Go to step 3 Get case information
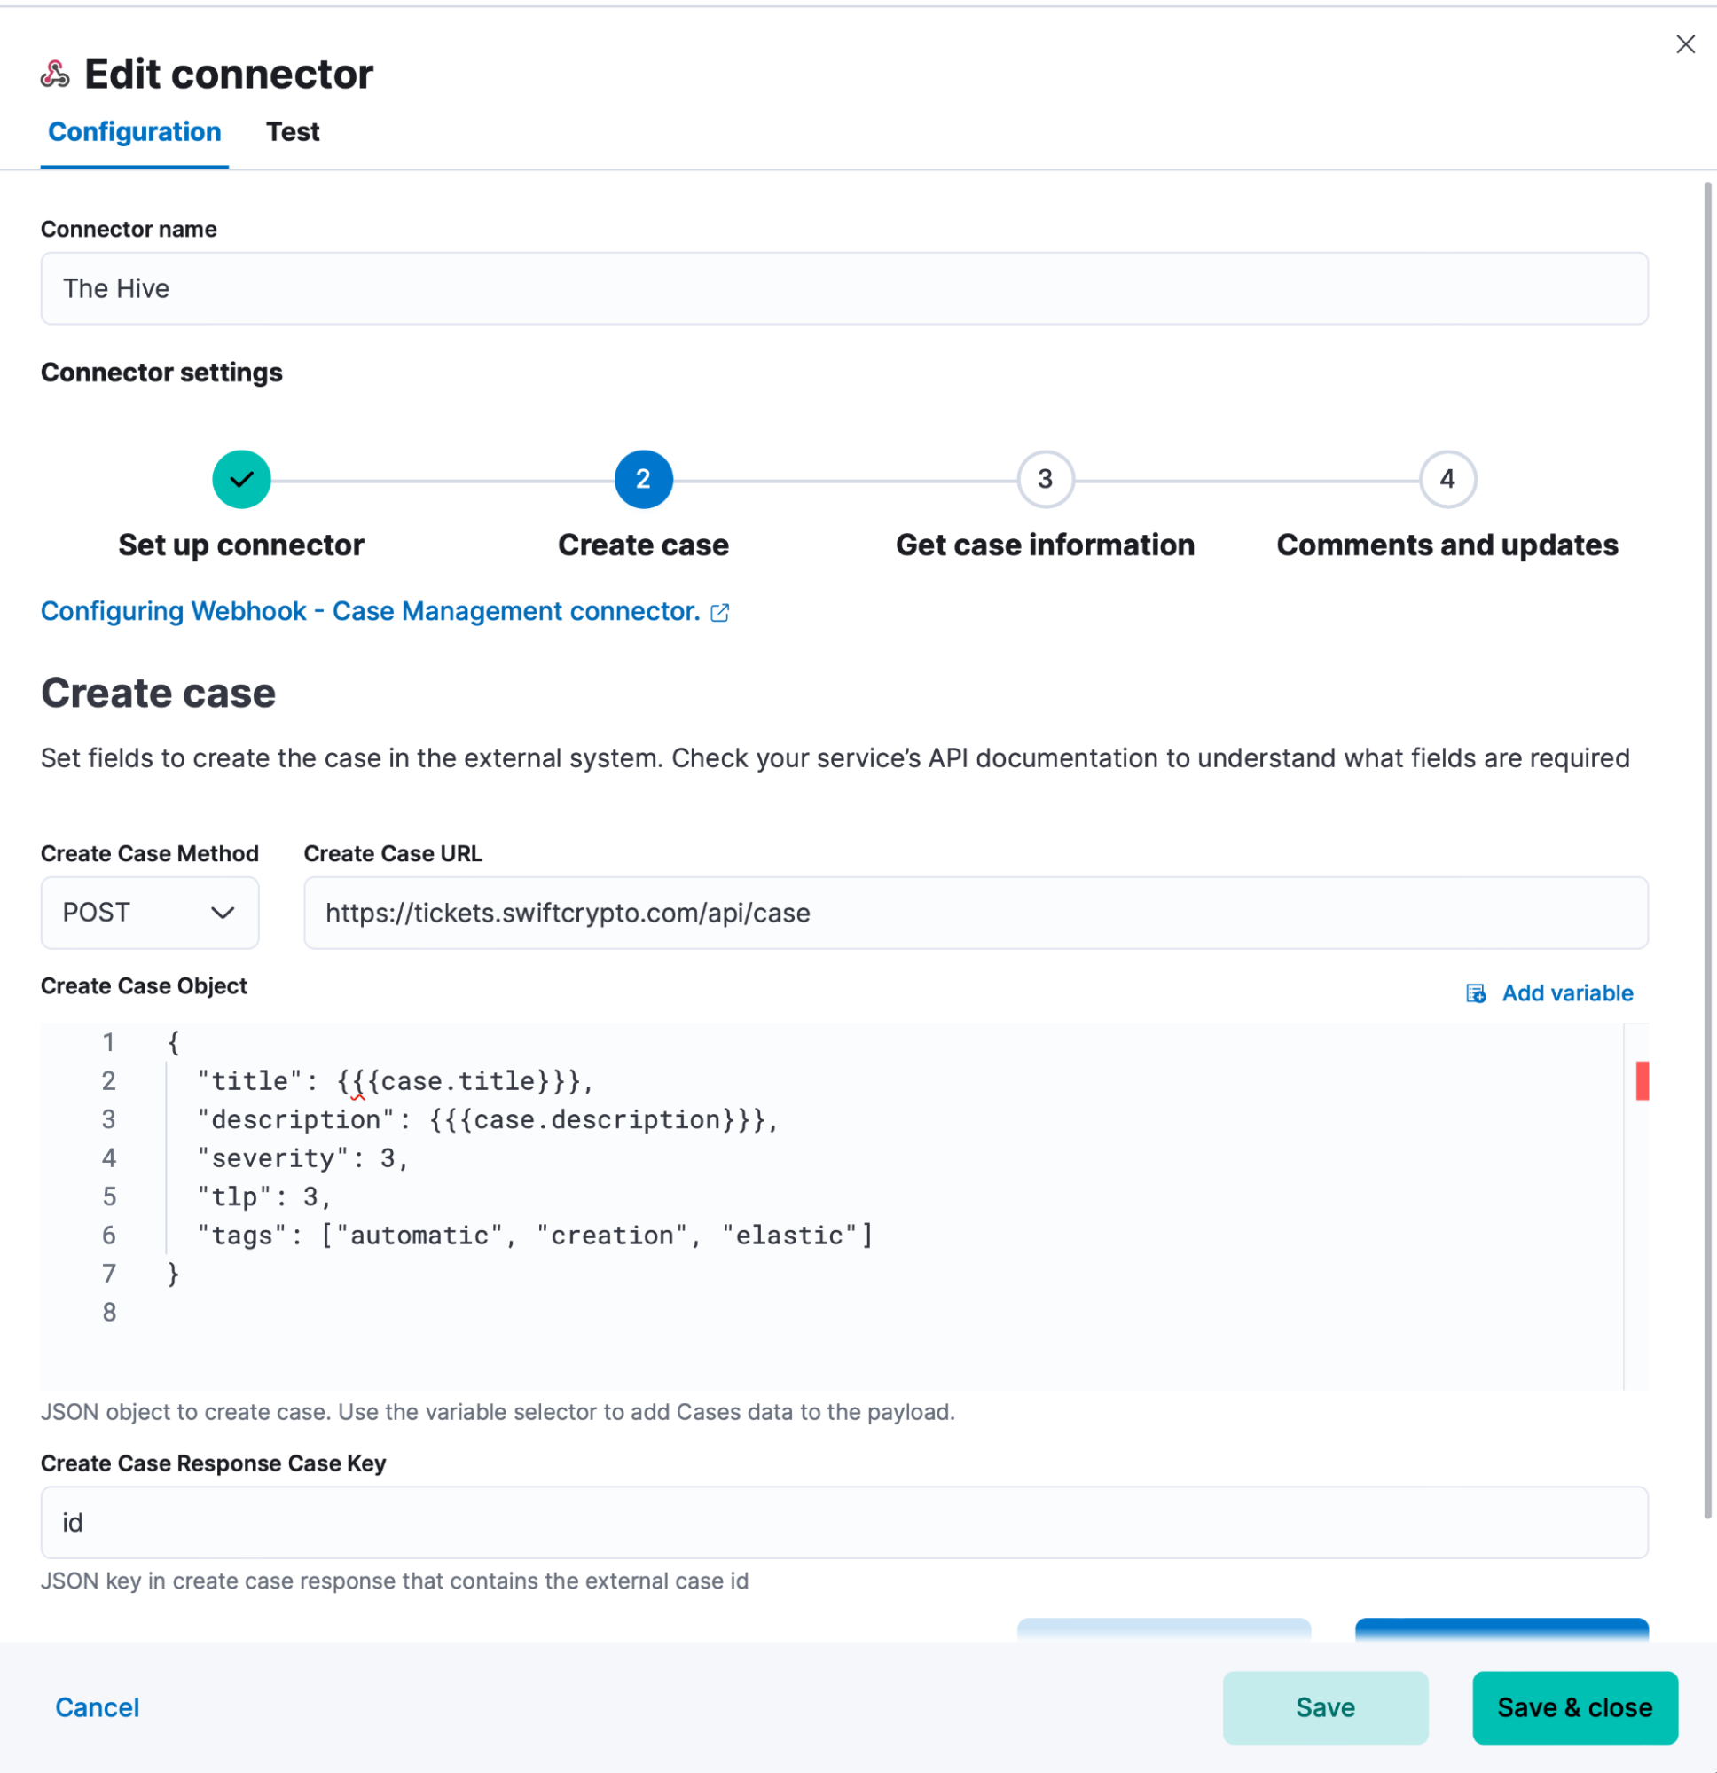This screenshot has width=1717, height=1773. pyautogui.click(x=1045, y=480)
